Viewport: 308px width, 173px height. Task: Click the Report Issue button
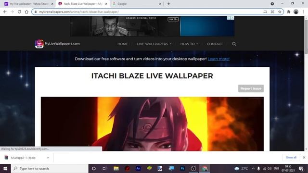click(251, 88)
